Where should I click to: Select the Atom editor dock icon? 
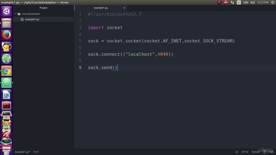[6, 83]
